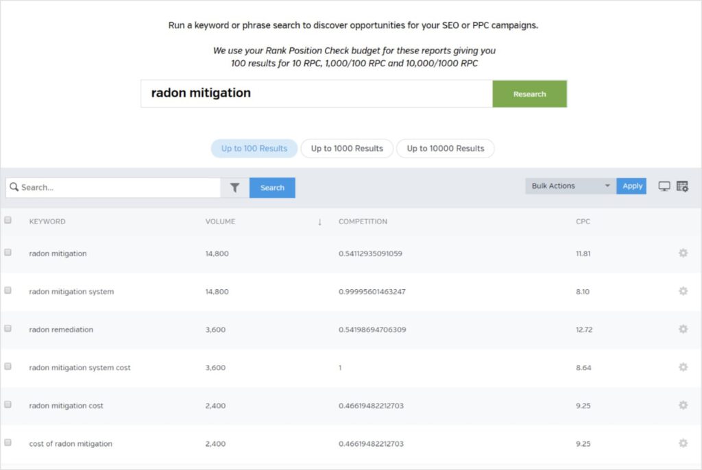Open the gear icon for radon mitigation system cost
This screenshot has width=702, height=470.
pyautogui.click(x=683, y=367)
